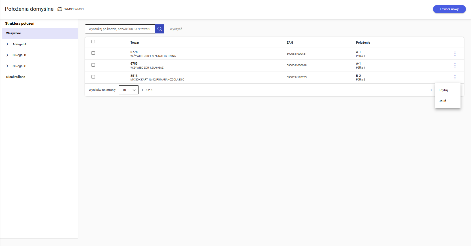The width and height of the screenshot is (471, 246).
Task: Click the Utwórz nowy button
Action: pos(449,9)
